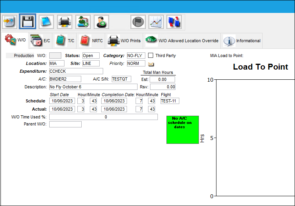Click the Schedule completion date field
This screenshot has height=206, width=295.
114,101
